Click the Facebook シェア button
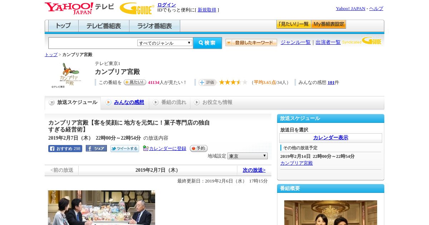429x225 pixels. click(x=96, y=149)
